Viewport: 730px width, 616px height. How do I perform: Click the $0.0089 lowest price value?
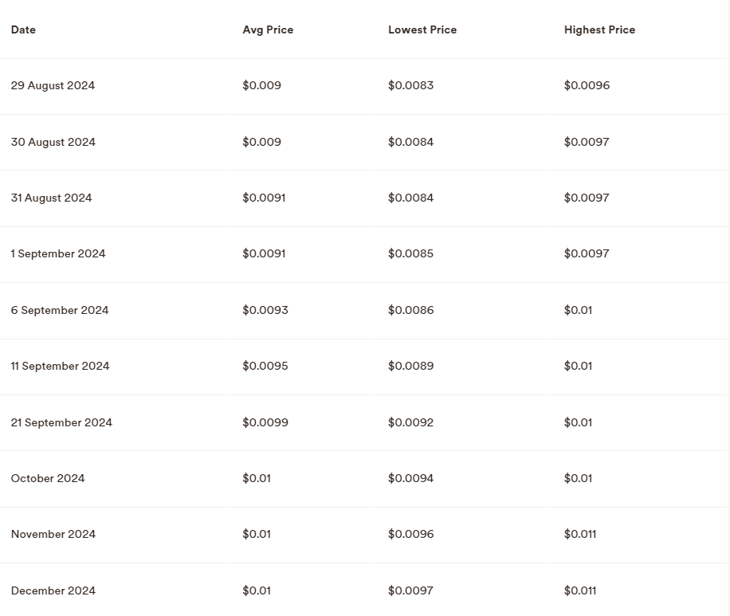tap(410, 367)
